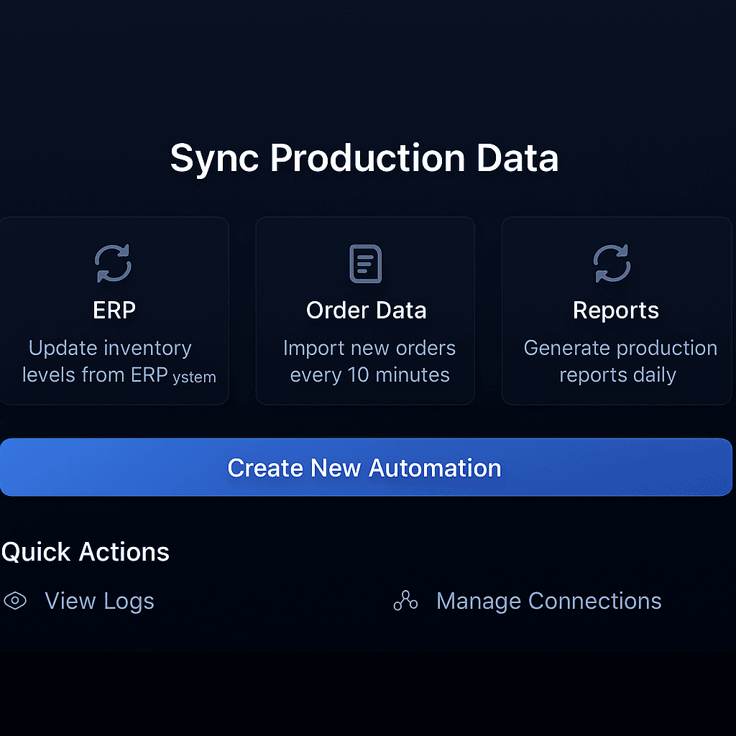The image size is (736, 736).
Task: Select the ERP card title
Action: [114, 310]
